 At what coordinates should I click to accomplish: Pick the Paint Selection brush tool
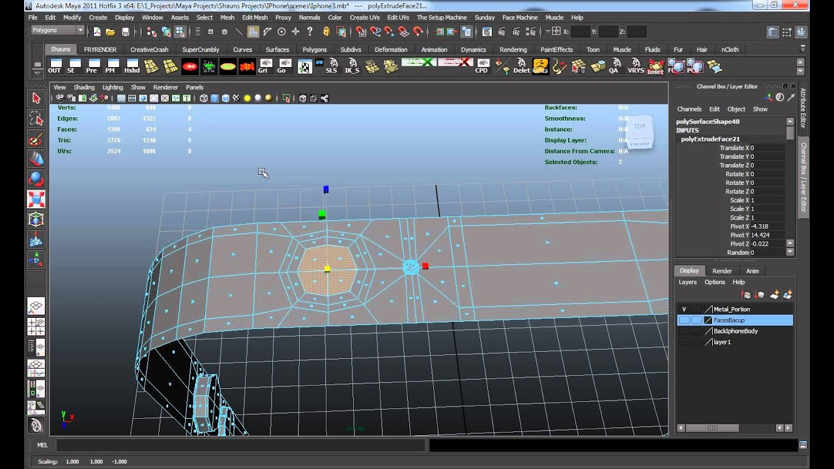point(36,139)
